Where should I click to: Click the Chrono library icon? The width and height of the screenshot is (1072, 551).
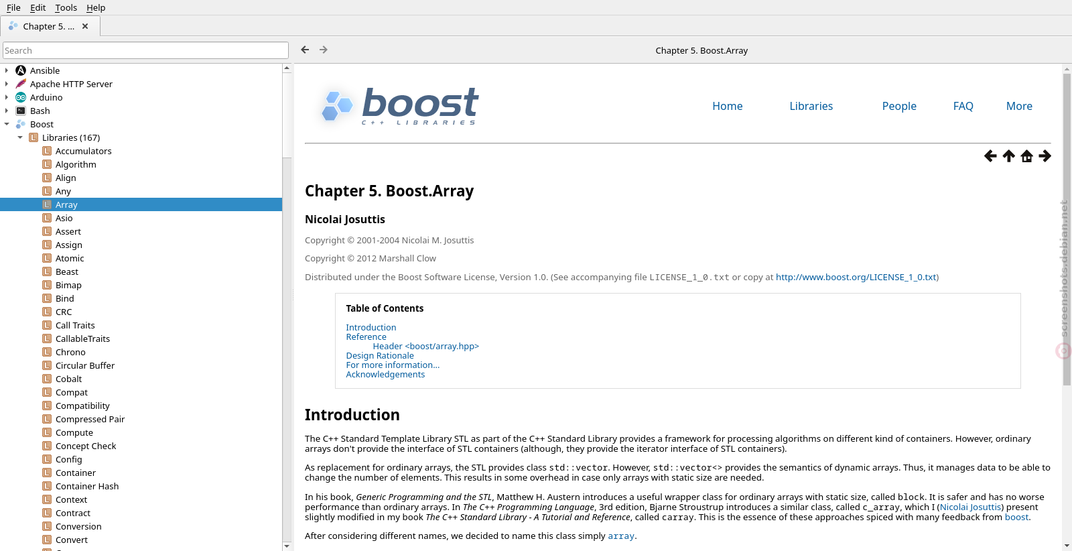47,352
